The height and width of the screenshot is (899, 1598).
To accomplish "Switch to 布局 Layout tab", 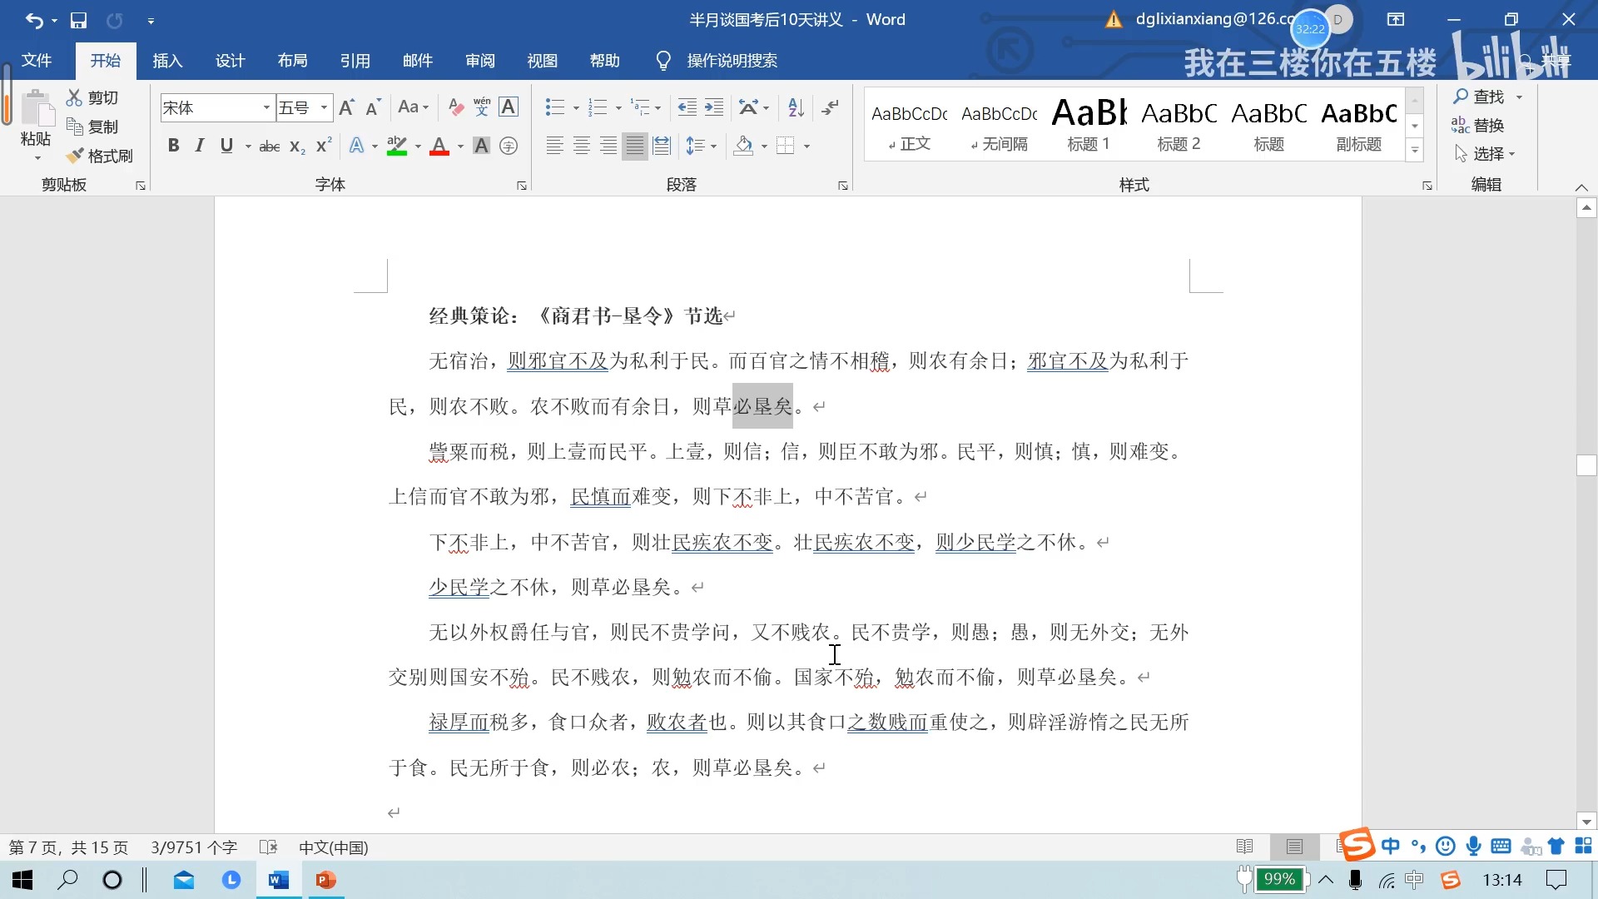I will [x=292, y=61].
